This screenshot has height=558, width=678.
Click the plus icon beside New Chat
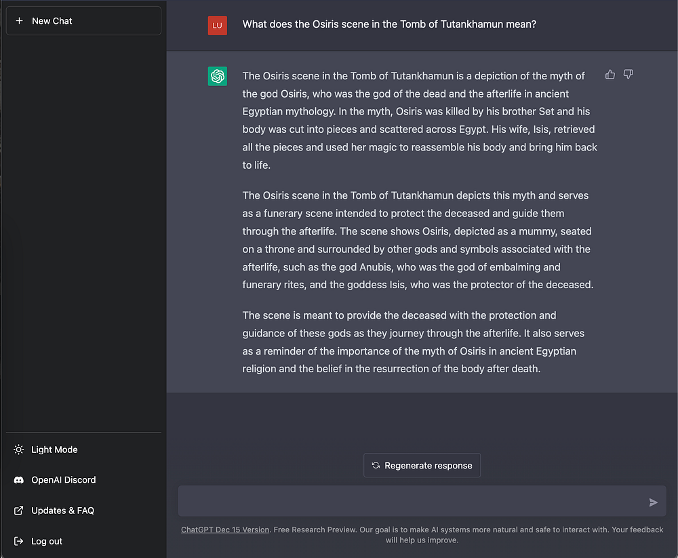[x=19, y=21]
